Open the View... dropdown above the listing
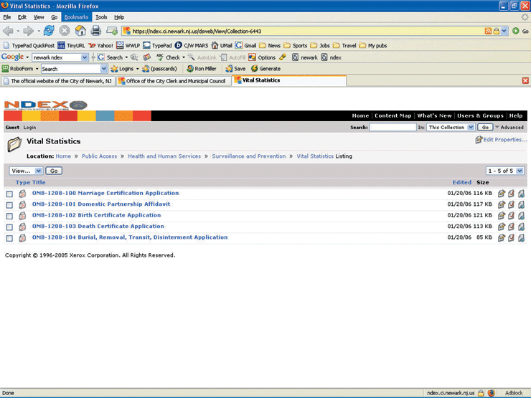The width and height of the screenshot is (531, 398). (27, 171)
